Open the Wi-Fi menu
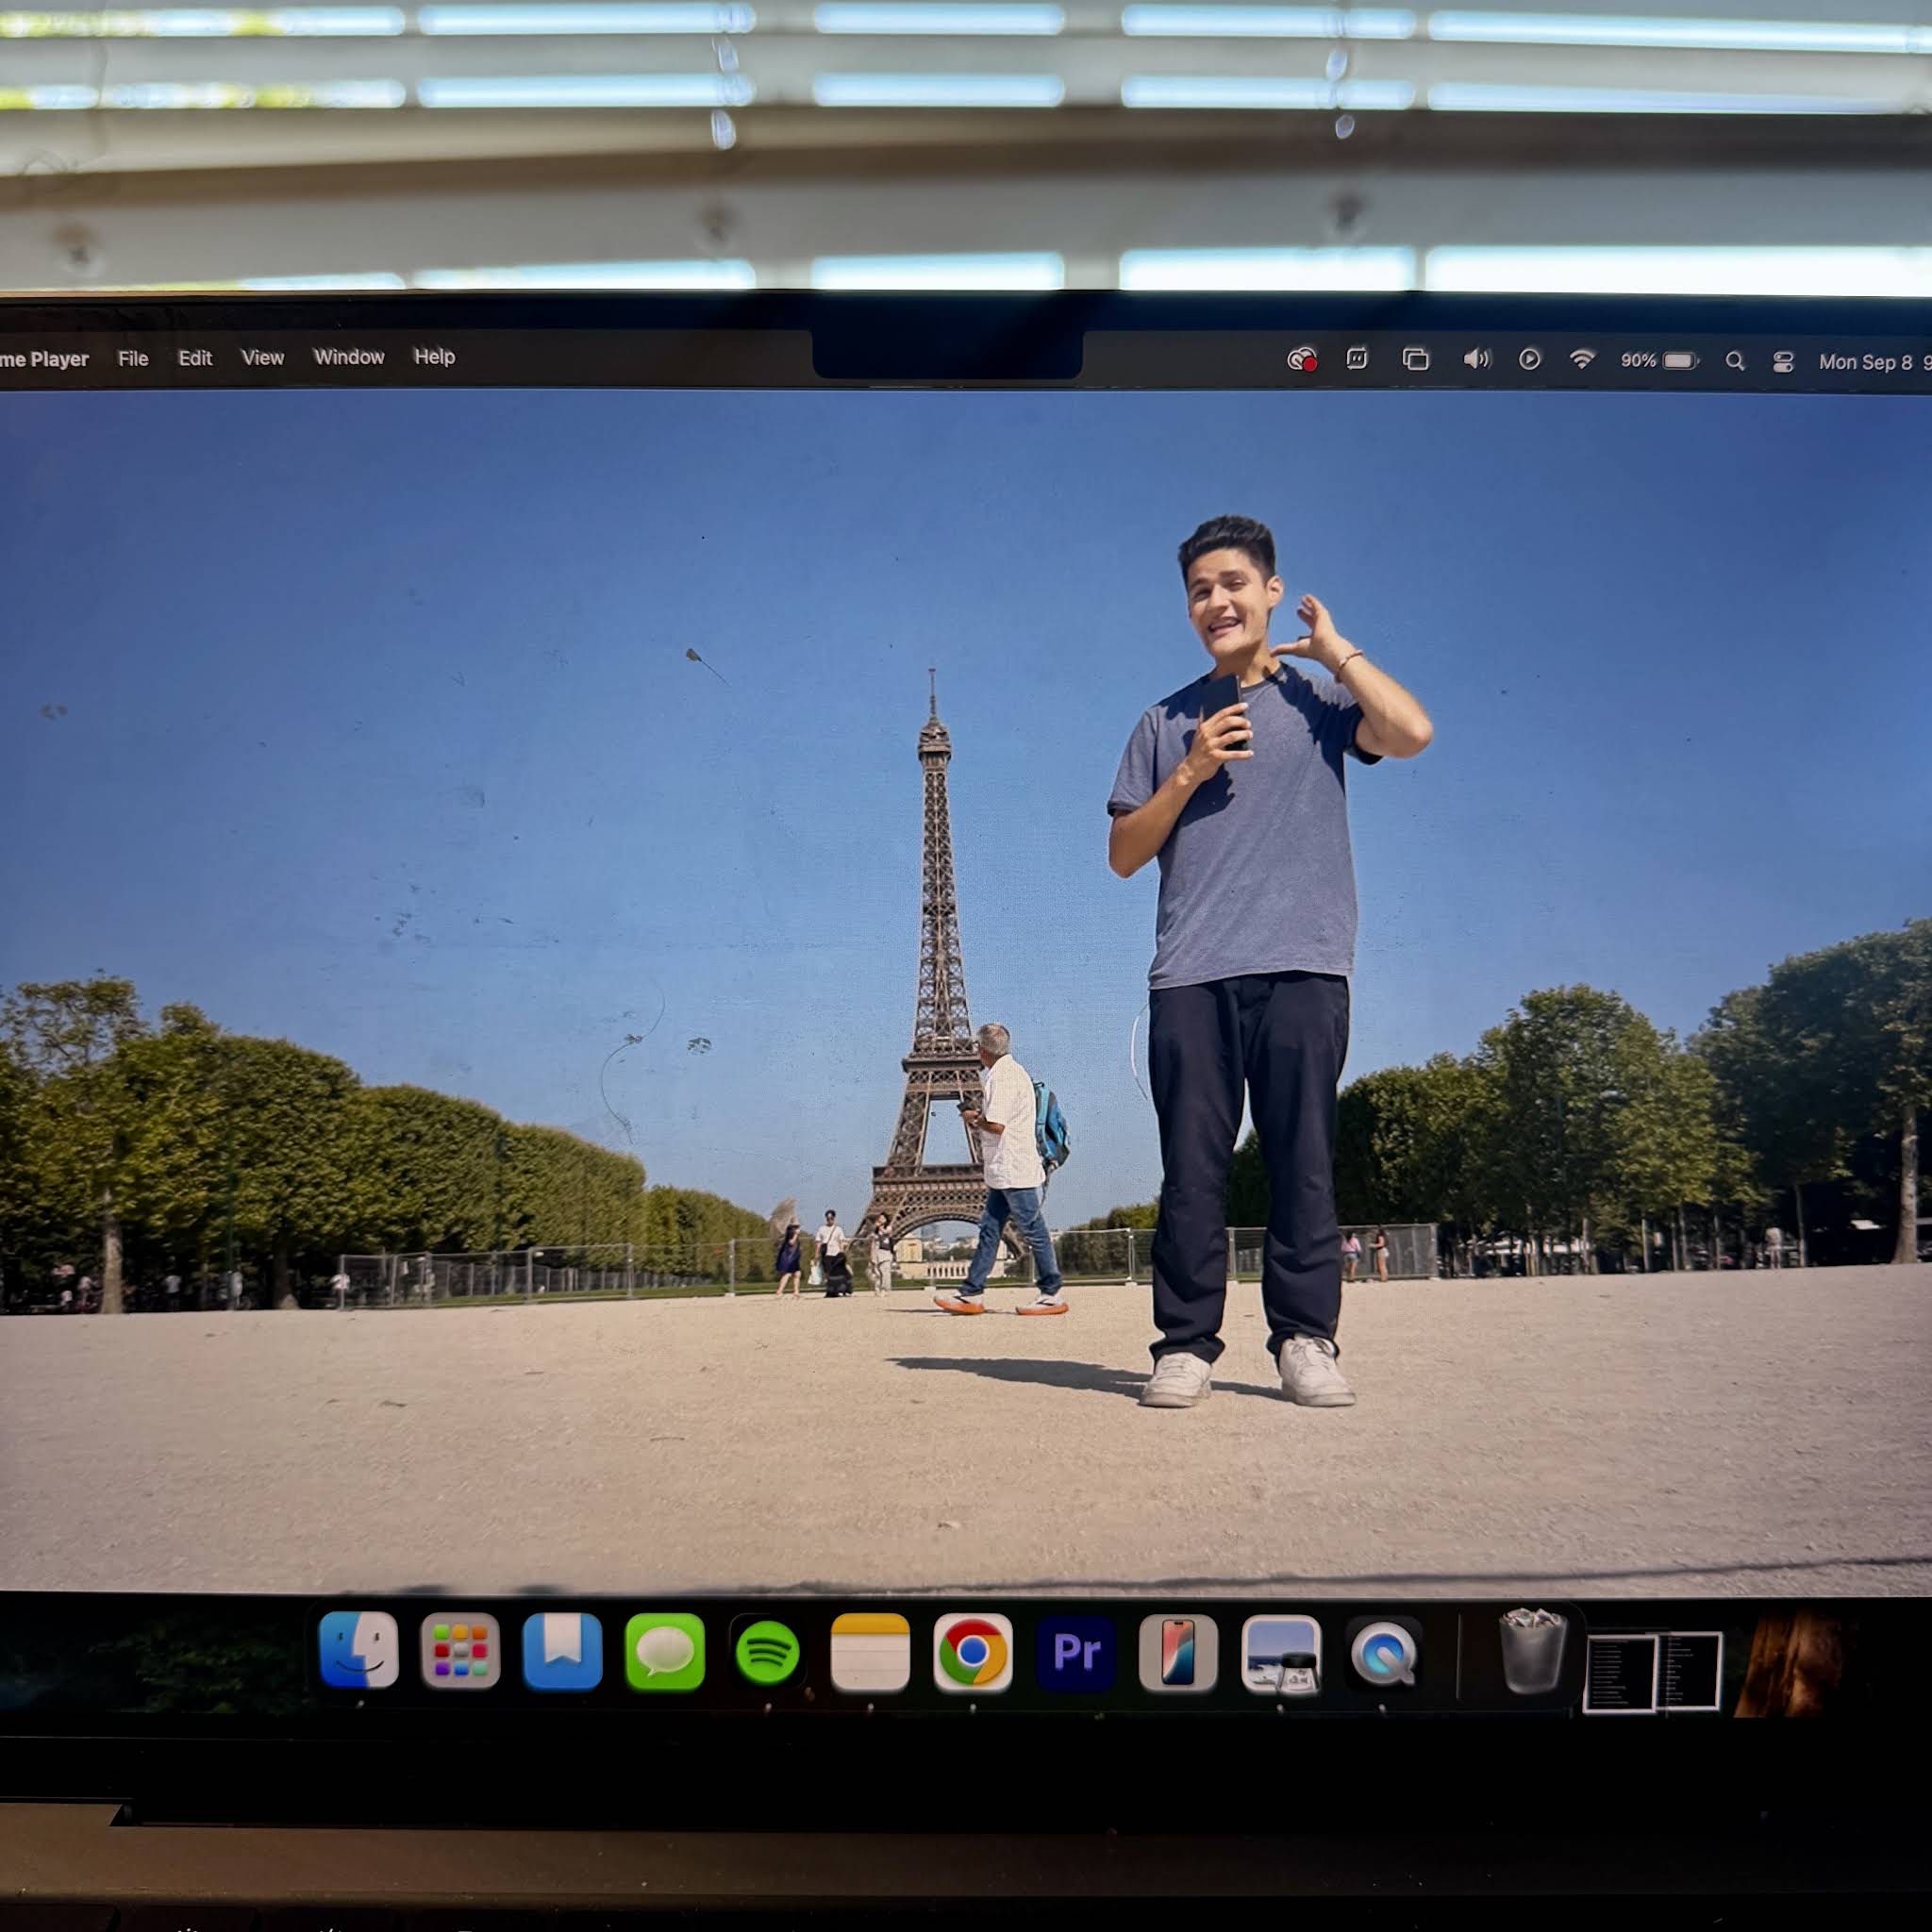Viewport: 1932px width, 1932px height. click(1582, 359)
